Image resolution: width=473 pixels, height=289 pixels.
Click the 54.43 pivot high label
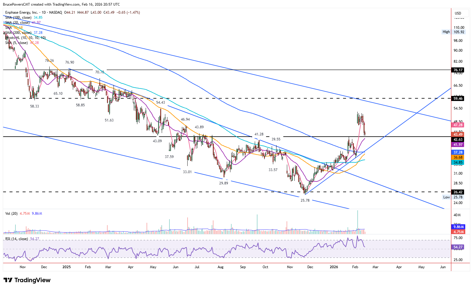click(161, 102)
